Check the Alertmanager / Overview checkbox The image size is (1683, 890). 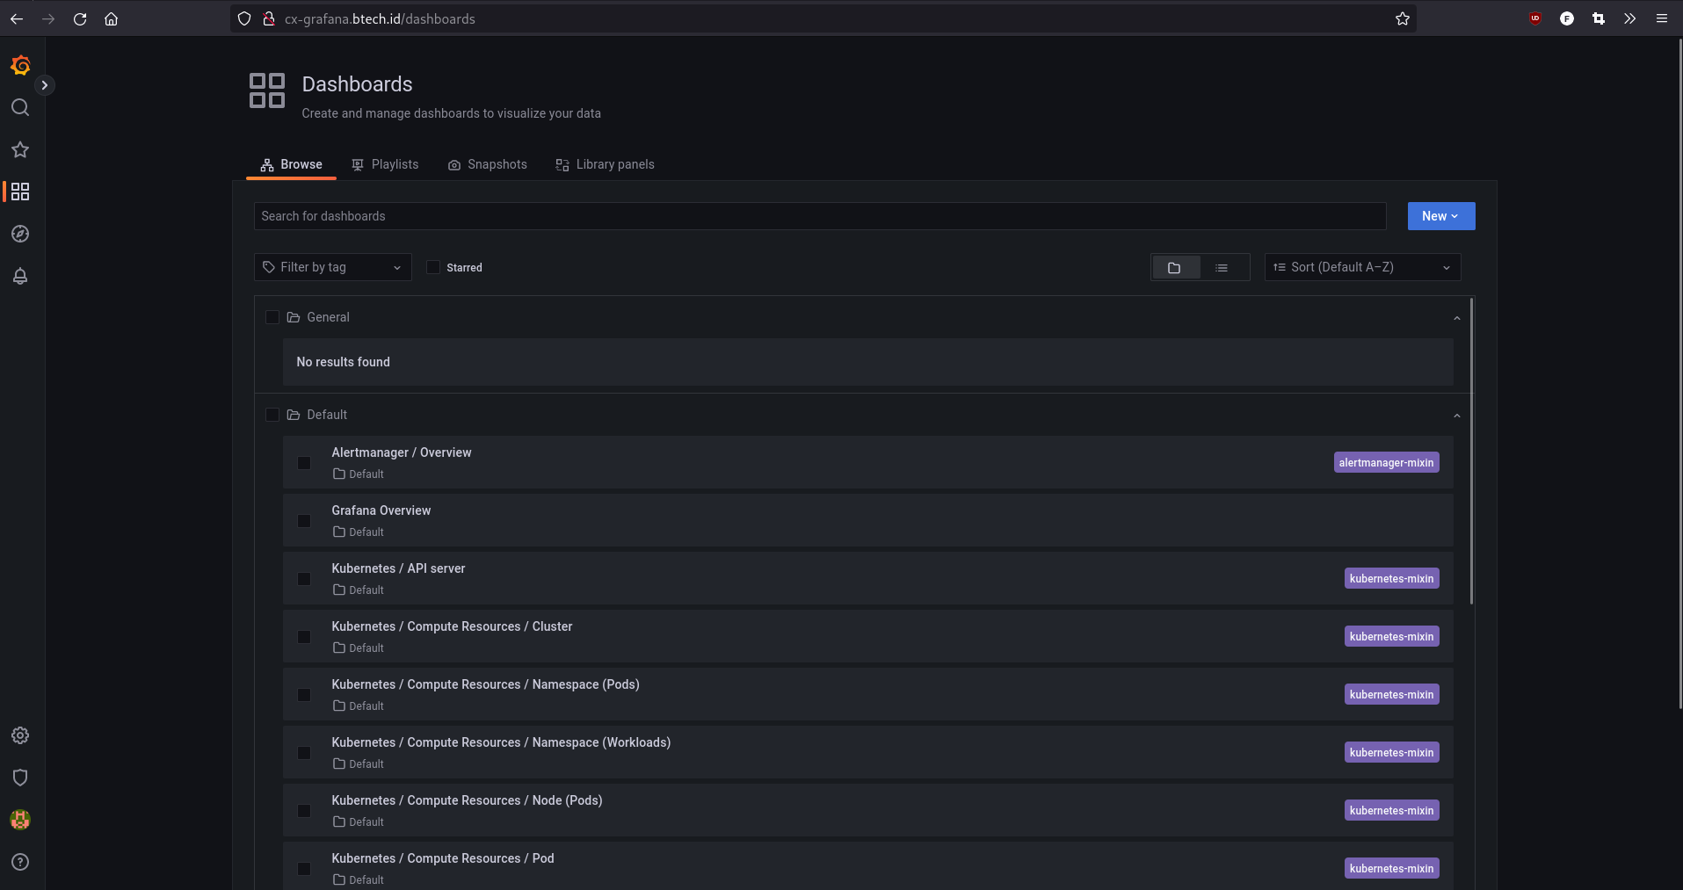click(x=304, y=463)
